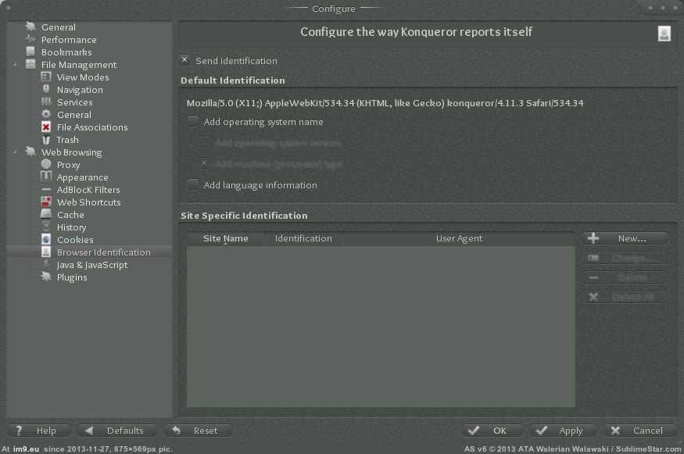
Task: Click the greyed Delete button beside the site list
Action: (625, 278)
